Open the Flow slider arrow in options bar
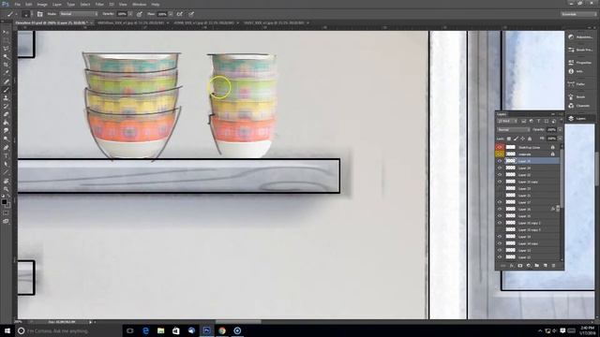The image size is (600, 337). click(171, 14)
